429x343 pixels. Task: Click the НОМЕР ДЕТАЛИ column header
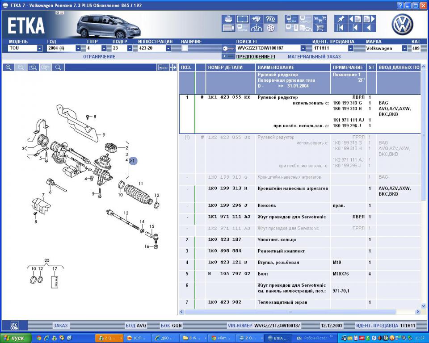(x=230, y=67)
